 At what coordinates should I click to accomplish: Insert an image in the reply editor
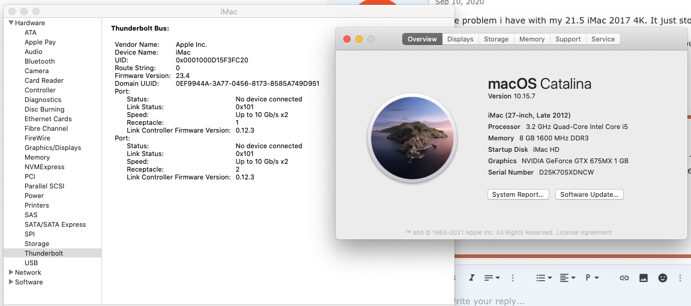[x=644, y=278]
